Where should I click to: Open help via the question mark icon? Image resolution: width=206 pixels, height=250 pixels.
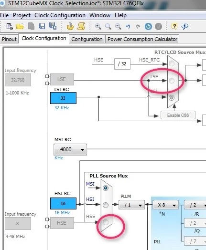coord(174,26)
